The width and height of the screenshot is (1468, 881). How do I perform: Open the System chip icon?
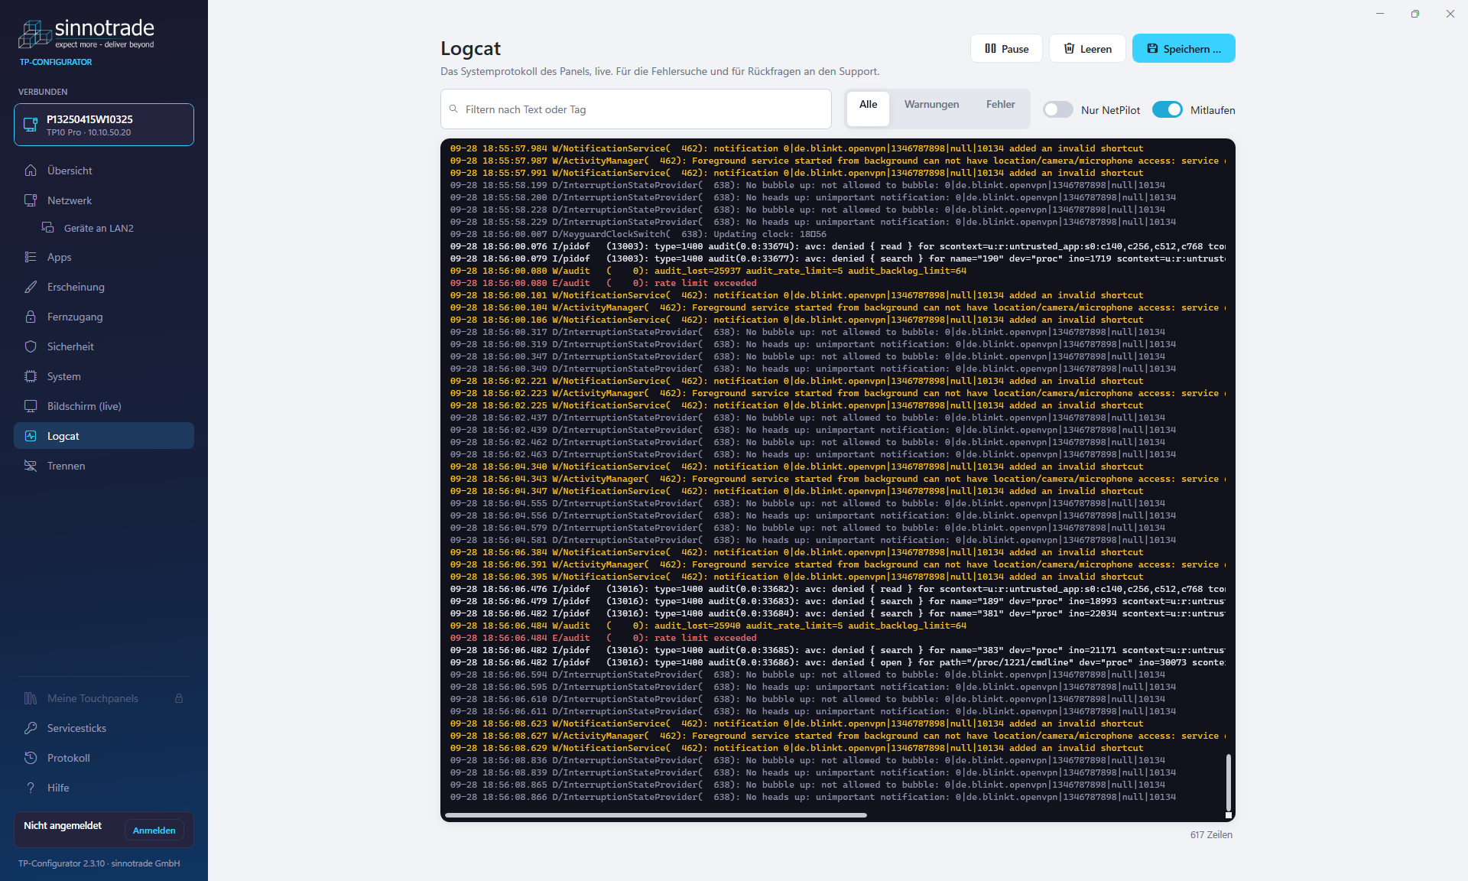[x=31, y=376]
